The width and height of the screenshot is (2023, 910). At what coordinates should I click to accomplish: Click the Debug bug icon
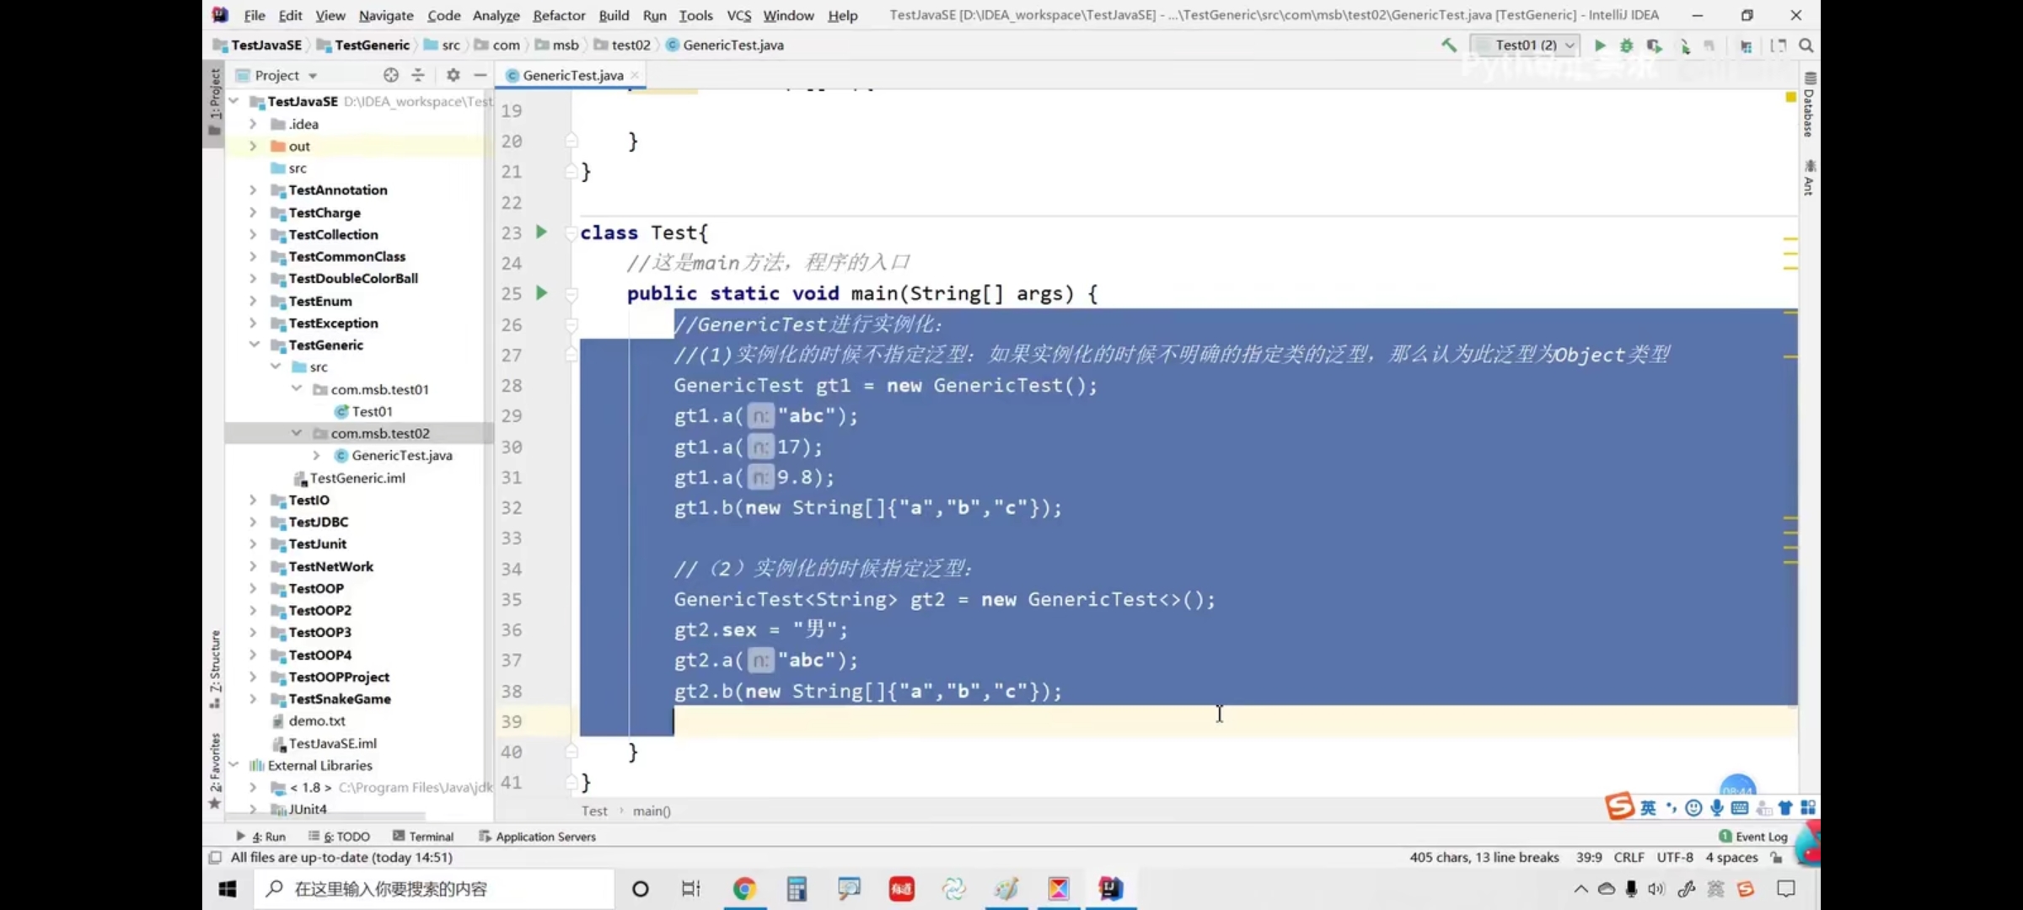tap(1627, 45)
